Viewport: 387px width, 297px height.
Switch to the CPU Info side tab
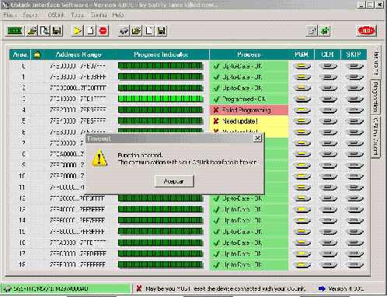(x=375, y=136)
